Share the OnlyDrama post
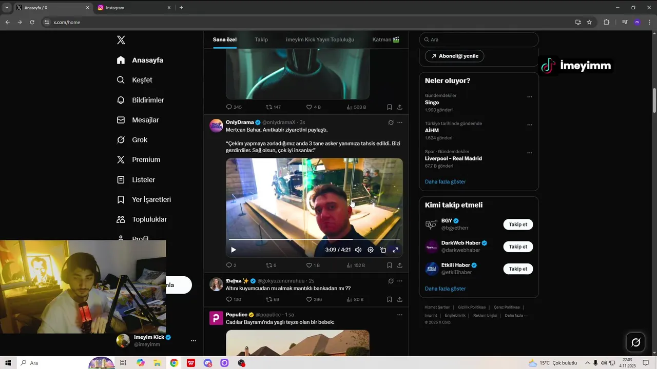The image size is (657, 369). [x=399, y=265]
